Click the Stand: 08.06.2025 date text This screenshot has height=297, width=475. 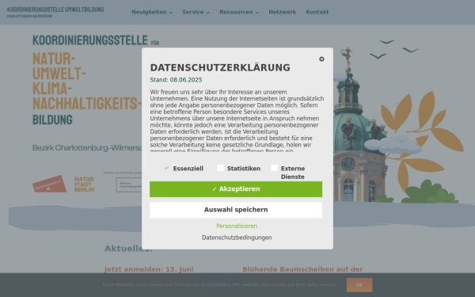pyautogui.click(x=176, y=80)
